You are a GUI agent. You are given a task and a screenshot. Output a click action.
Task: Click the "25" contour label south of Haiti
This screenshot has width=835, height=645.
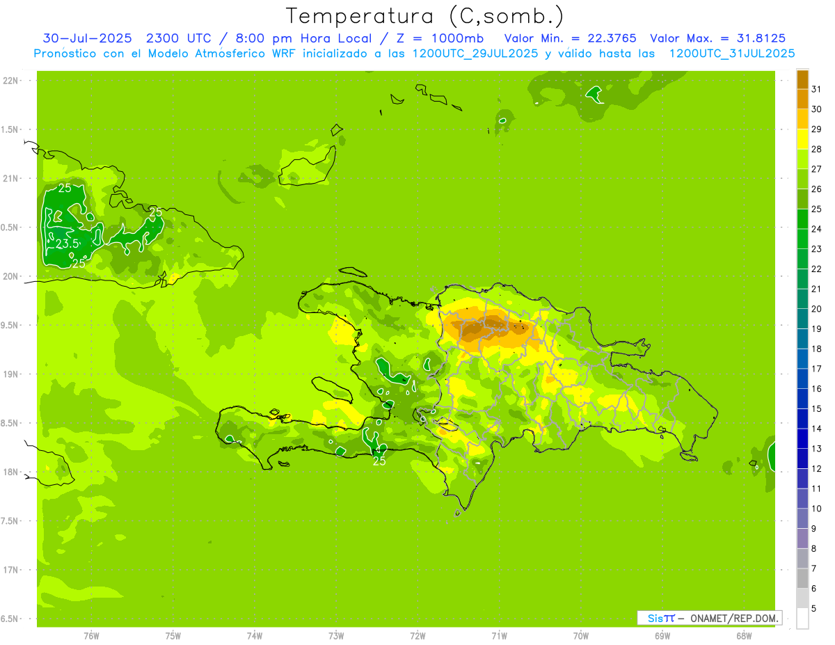point(379,461)
